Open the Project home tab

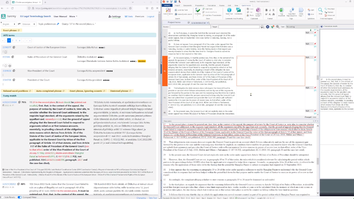(174, 22)
